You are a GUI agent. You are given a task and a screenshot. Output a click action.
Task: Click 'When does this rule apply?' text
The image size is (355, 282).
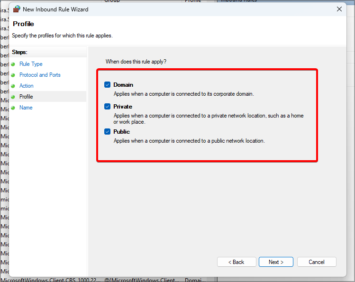click(136, 62)
